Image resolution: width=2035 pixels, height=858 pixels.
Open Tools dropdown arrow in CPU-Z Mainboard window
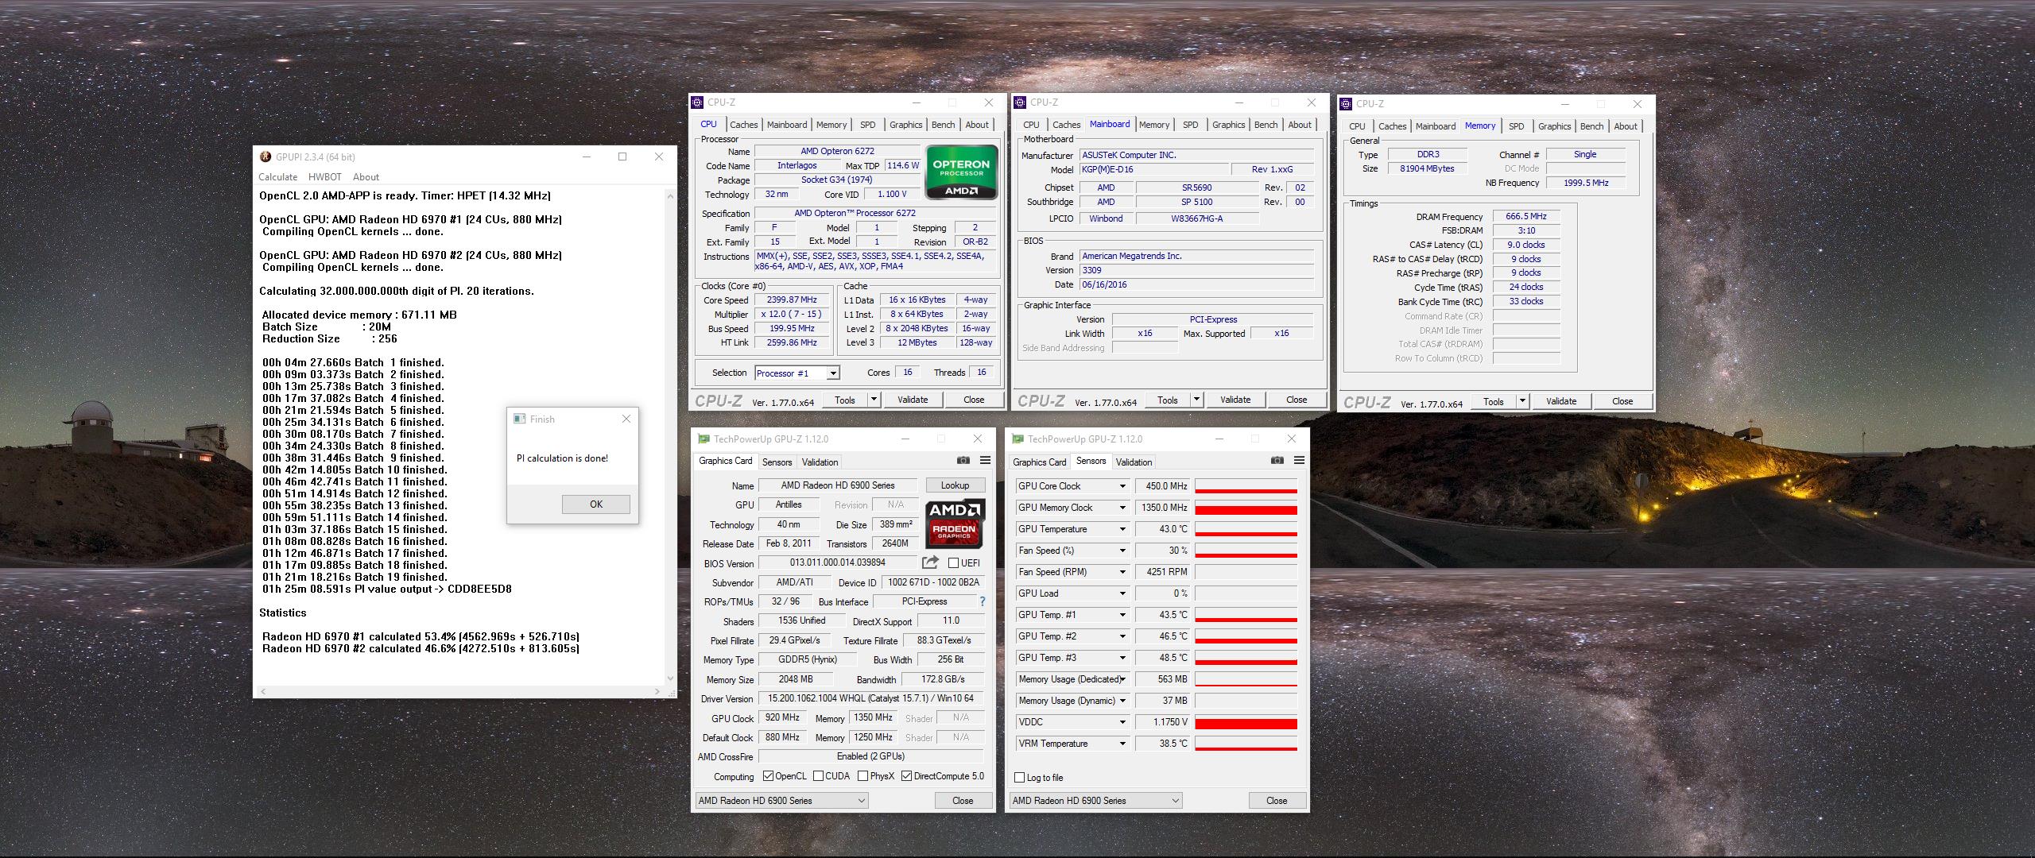(x=1196, y=400)
